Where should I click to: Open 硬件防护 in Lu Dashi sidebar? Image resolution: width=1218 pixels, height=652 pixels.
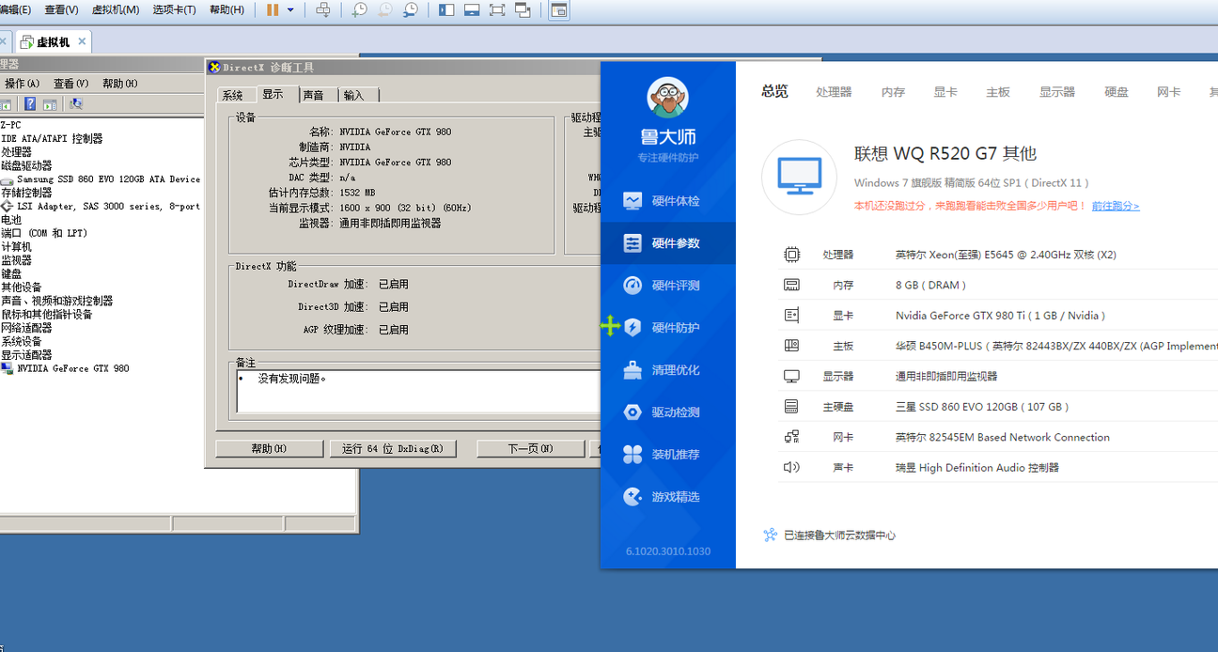668,328
